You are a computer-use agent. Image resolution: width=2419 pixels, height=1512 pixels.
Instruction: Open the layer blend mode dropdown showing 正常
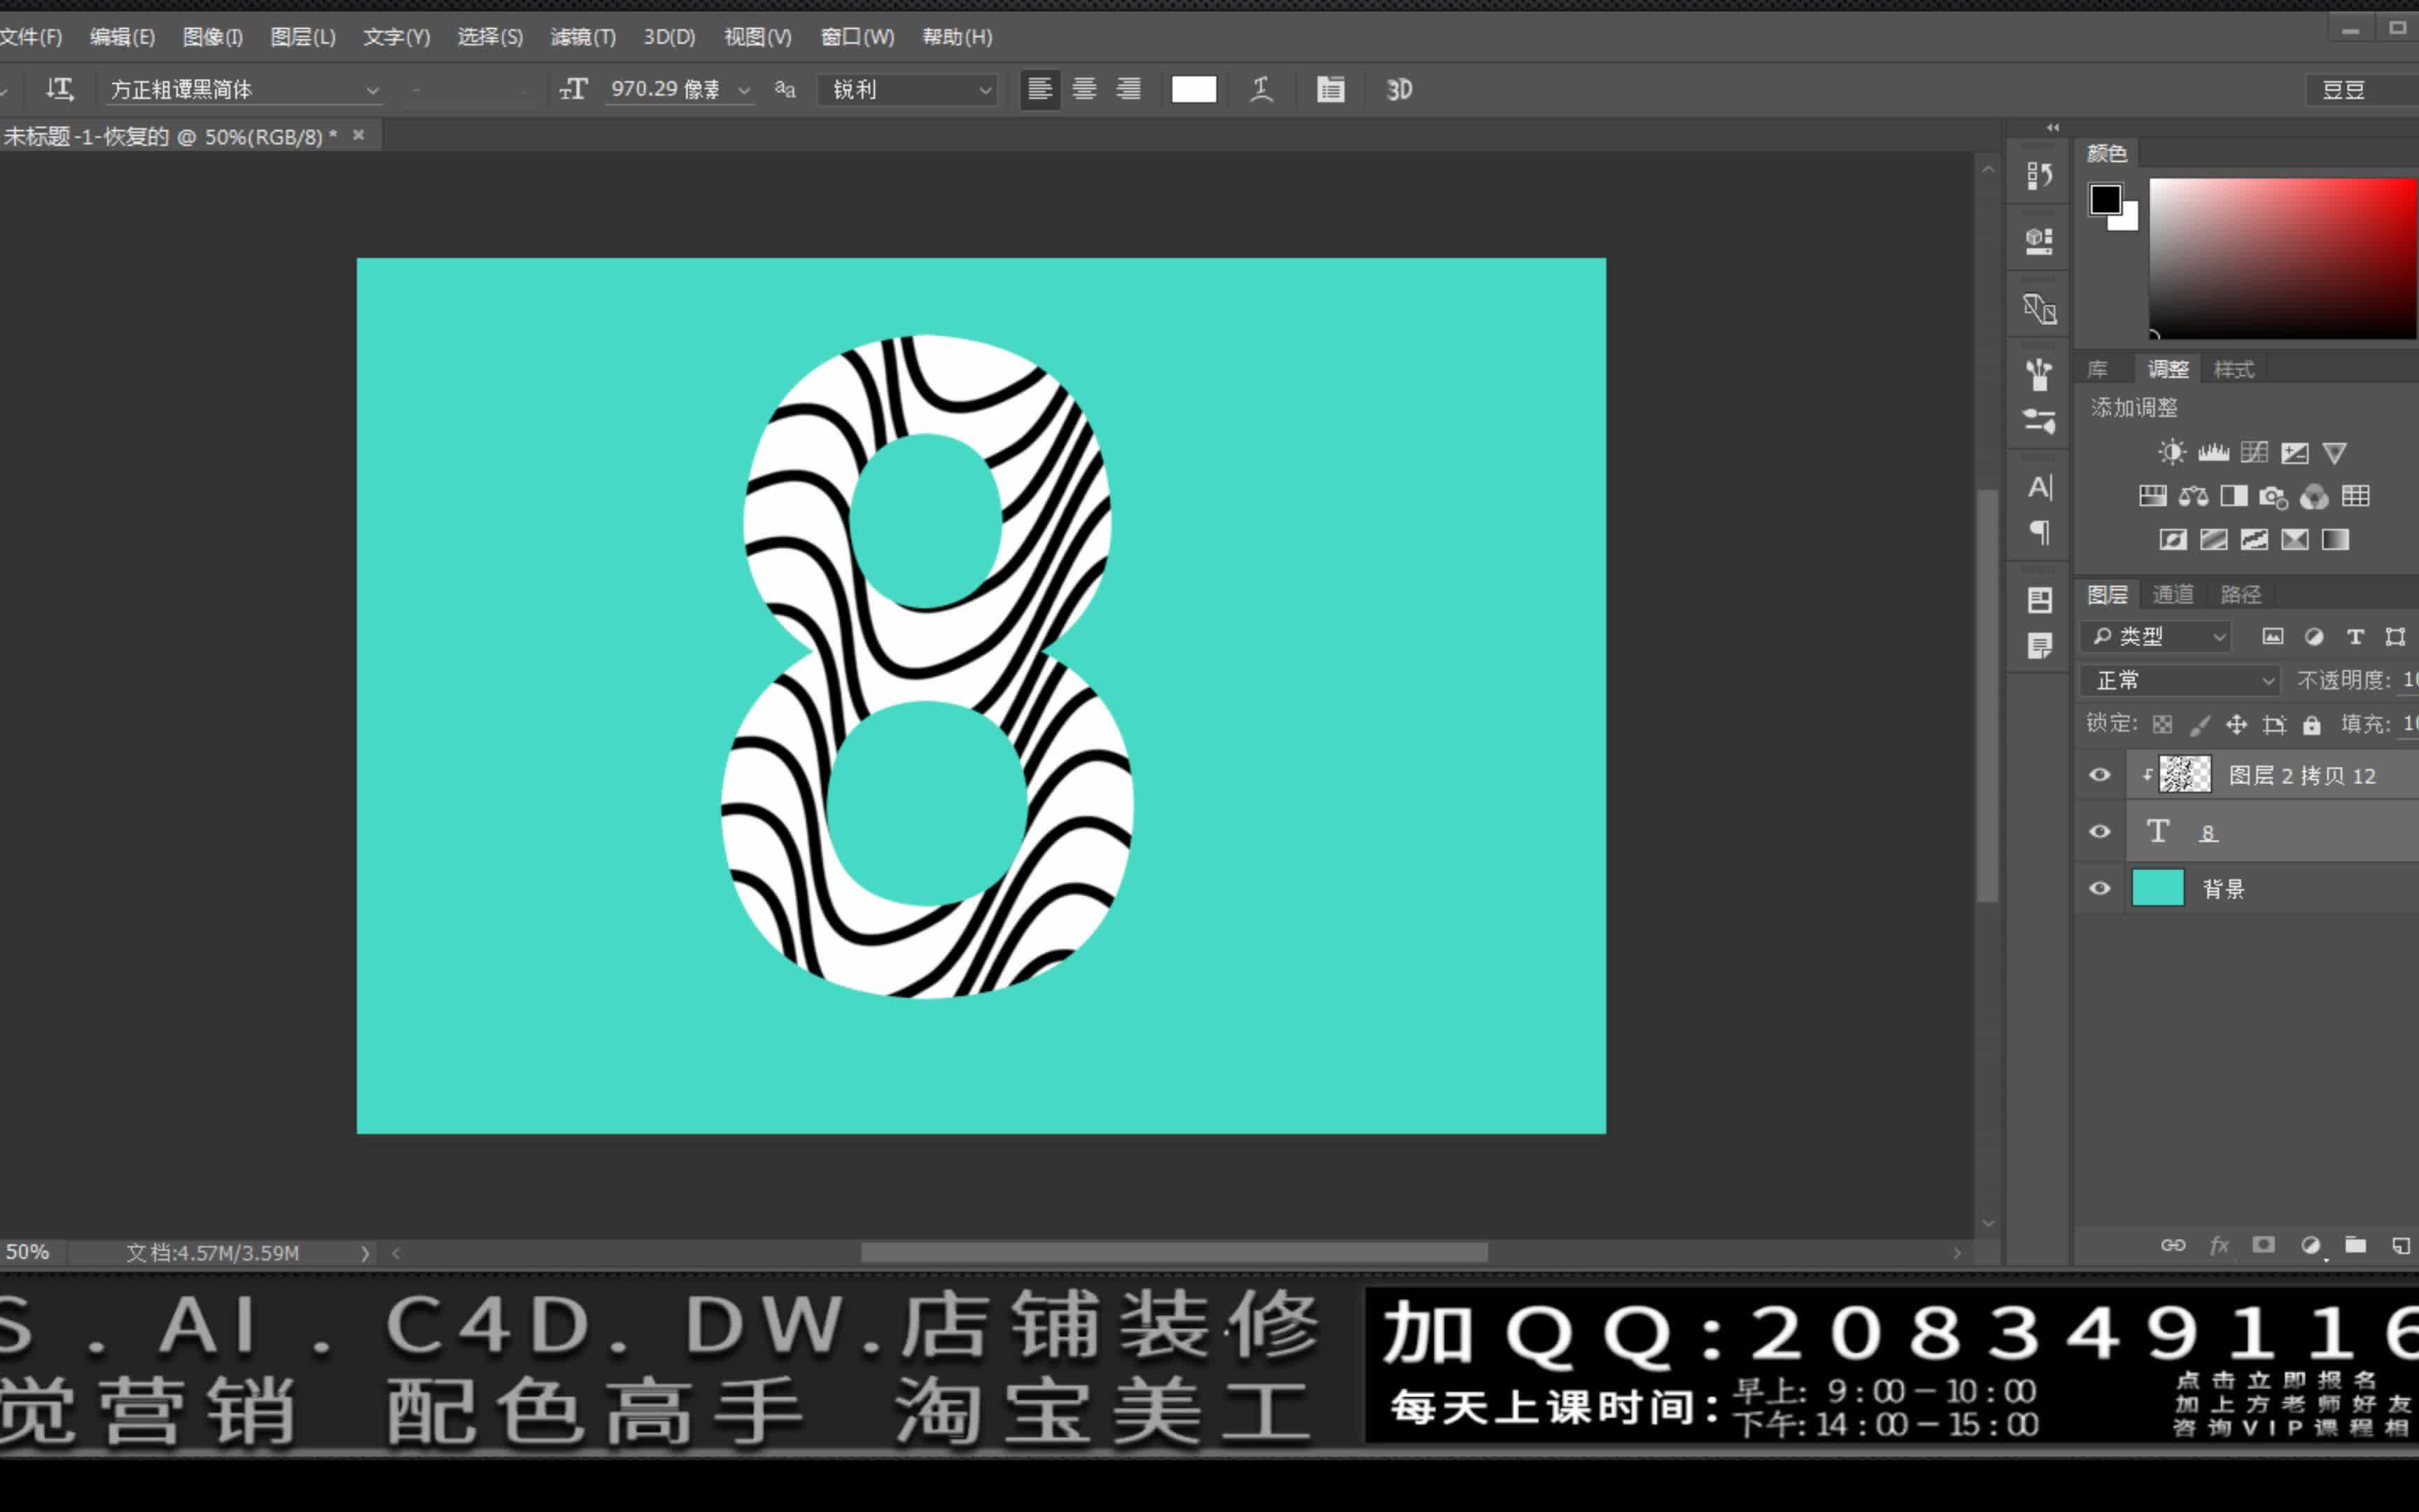tap(2179, 680)
